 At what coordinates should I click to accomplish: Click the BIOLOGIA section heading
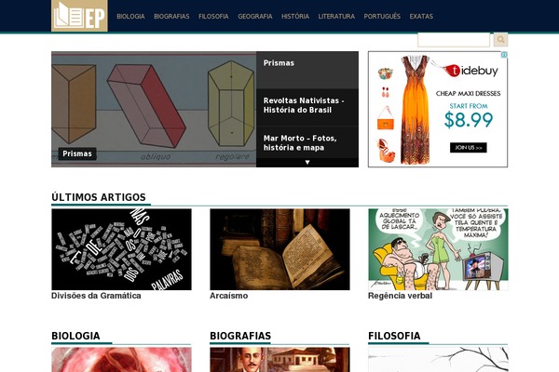tap(75, 336)
